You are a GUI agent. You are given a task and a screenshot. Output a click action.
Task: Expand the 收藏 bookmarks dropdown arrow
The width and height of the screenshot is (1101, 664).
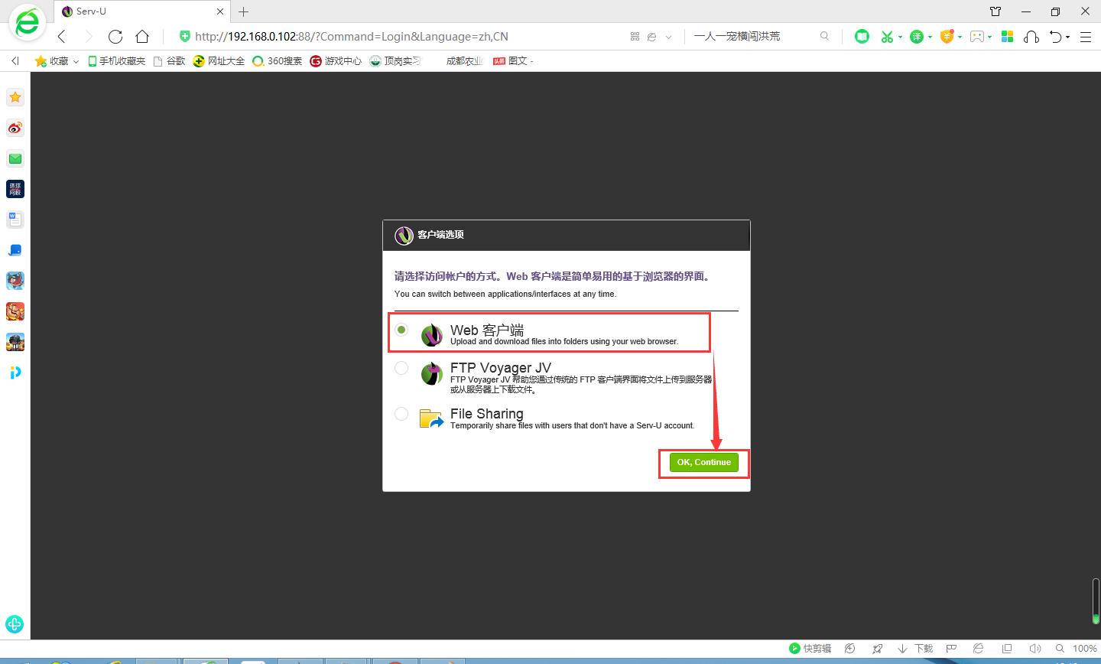(76, 61)
